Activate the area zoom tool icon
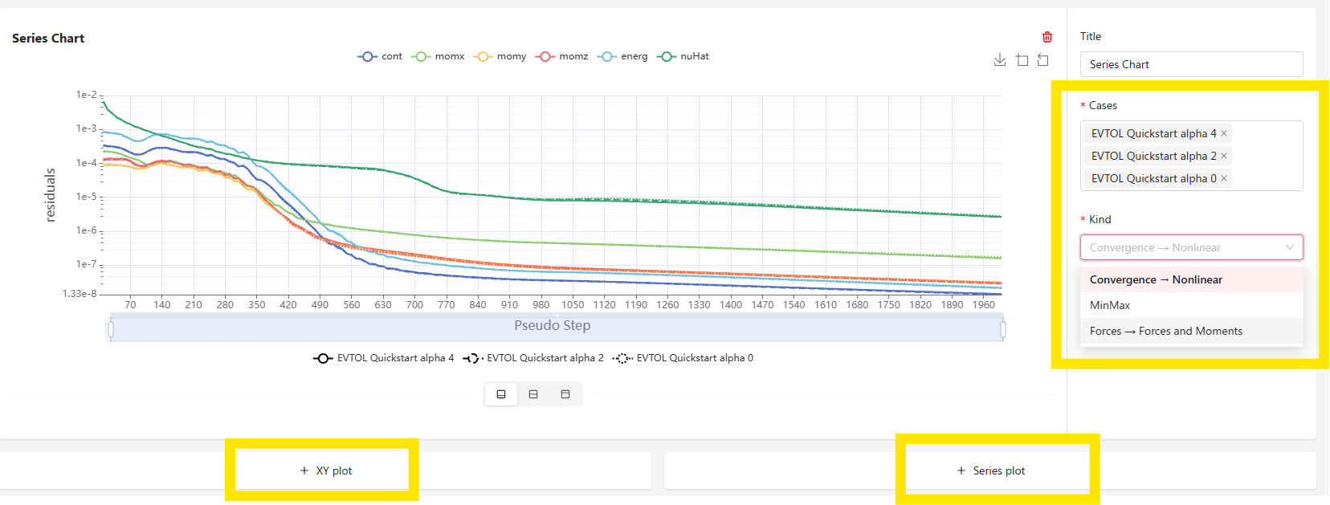The height and width of the screenshot is (505, 1330). pos(1022,60)
